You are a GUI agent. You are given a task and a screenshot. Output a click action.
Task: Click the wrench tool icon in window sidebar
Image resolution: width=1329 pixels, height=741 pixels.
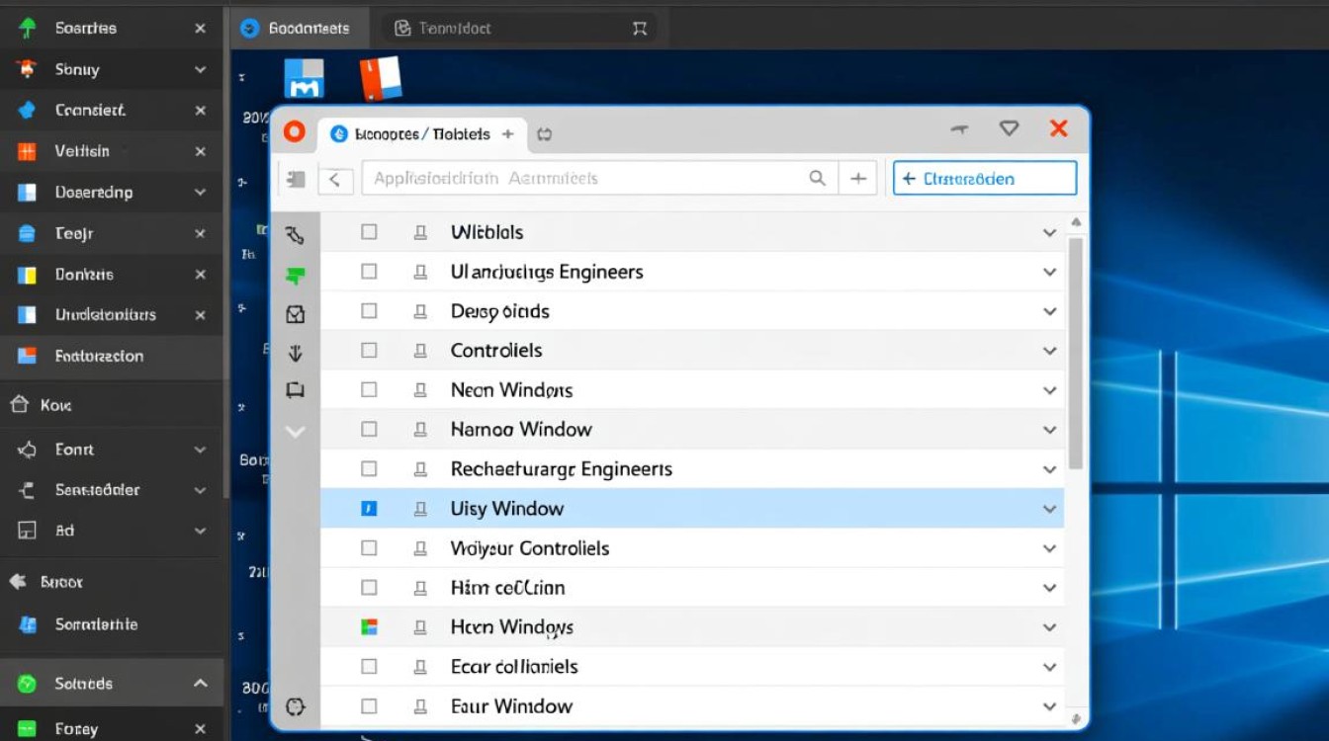point(295,235)
